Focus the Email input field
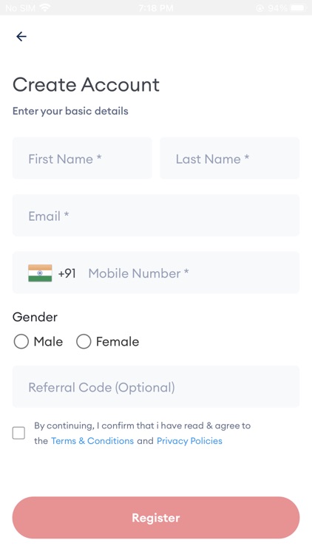The height and width of the screenshot is (554, 312). pyautogui.click(x=156, y=216)
